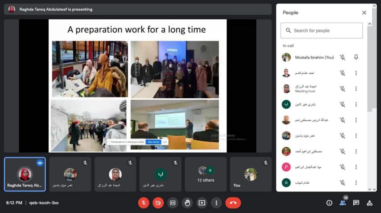Close the People side panel
Image resolution: width=381 pixels, height=213 pixels.
pos(364,13)
